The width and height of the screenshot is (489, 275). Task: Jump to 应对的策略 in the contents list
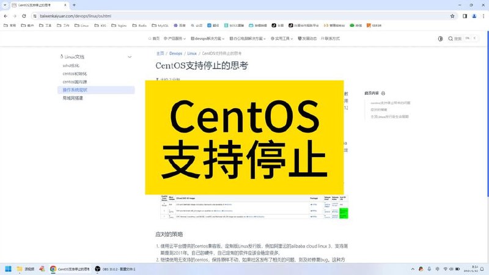[x=379, y=110]
